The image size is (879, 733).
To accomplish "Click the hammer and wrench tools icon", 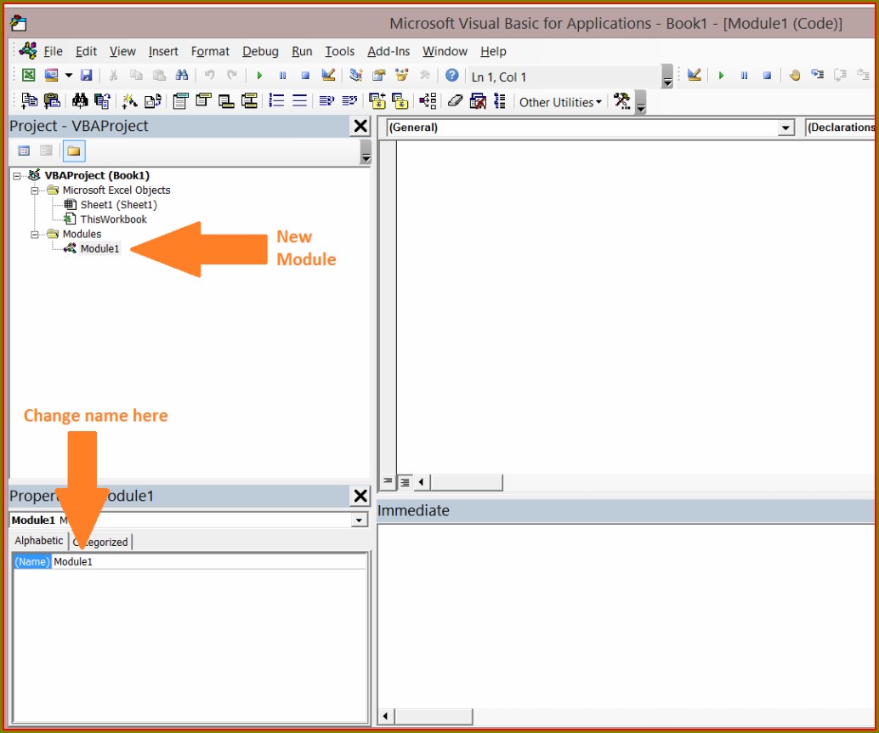I will [x=621, y=101].
